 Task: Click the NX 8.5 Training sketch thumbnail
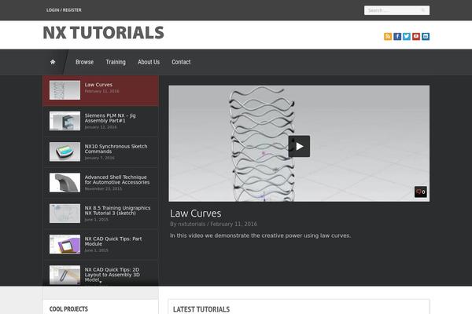[x=65, y=214]
